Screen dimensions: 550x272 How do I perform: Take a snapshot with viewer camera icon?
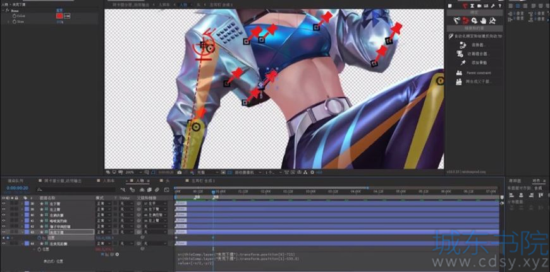pyautogui.click(x=180, y=172)
